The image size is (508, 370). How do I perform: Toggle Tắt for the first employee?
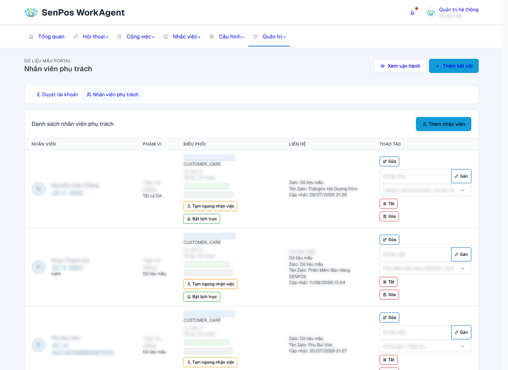click(x=389, y=203)
